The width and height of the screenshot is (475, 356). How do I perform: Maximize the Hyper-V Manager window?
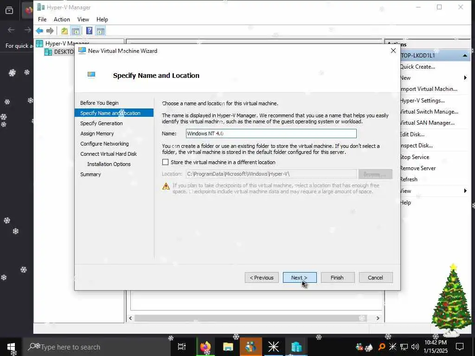click(x=439, y=7)
